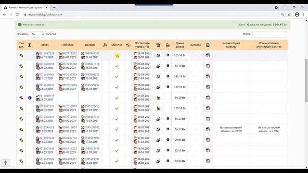This screenshot has height=173, width=308.
Task: Open PDF document icon in 16.28 Br row
Action: click(208, 98)
